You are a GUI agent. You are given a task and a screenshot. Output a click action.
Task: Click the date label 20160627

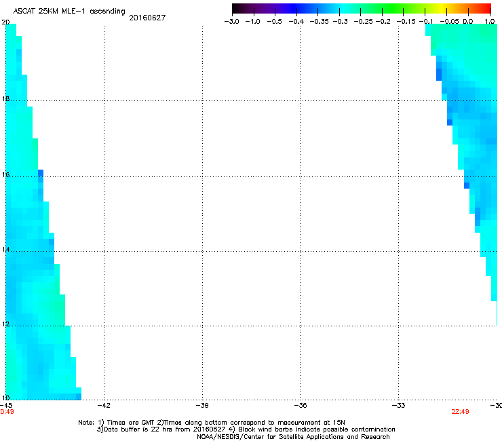(147, 18)
